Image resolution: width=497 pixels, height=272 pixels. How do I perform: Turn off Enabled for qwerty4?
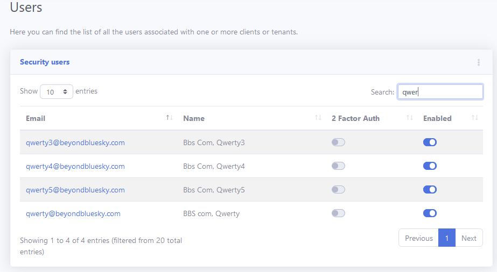click(430, 166)
